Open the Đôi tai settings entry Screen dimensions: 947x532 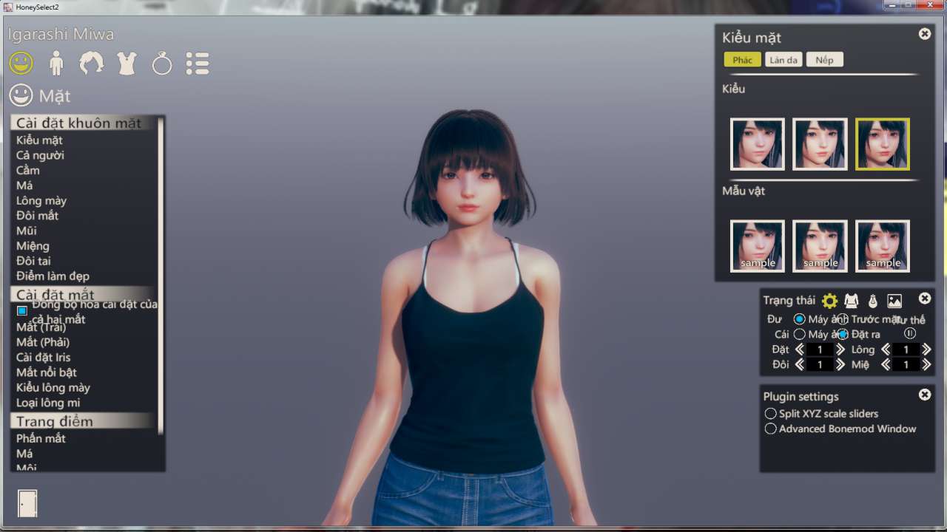tap(33, 261)
